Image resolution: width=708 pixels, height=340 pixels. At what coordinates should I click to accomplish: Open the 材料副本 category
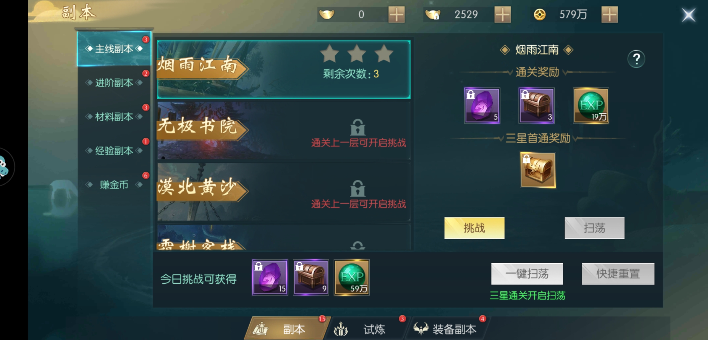click(x=114, y=117)
